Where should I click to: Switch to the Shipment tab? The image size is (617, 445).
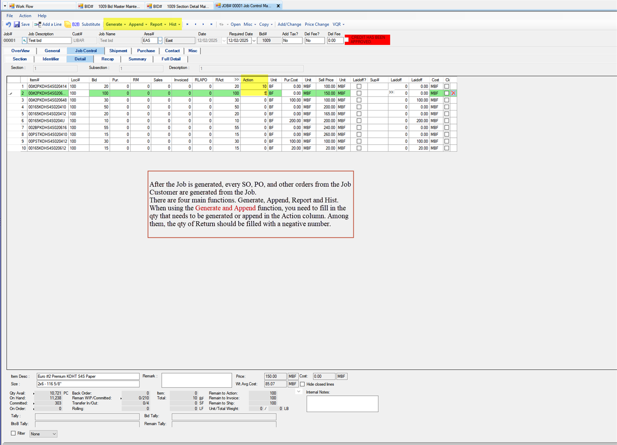click(118, 51)
